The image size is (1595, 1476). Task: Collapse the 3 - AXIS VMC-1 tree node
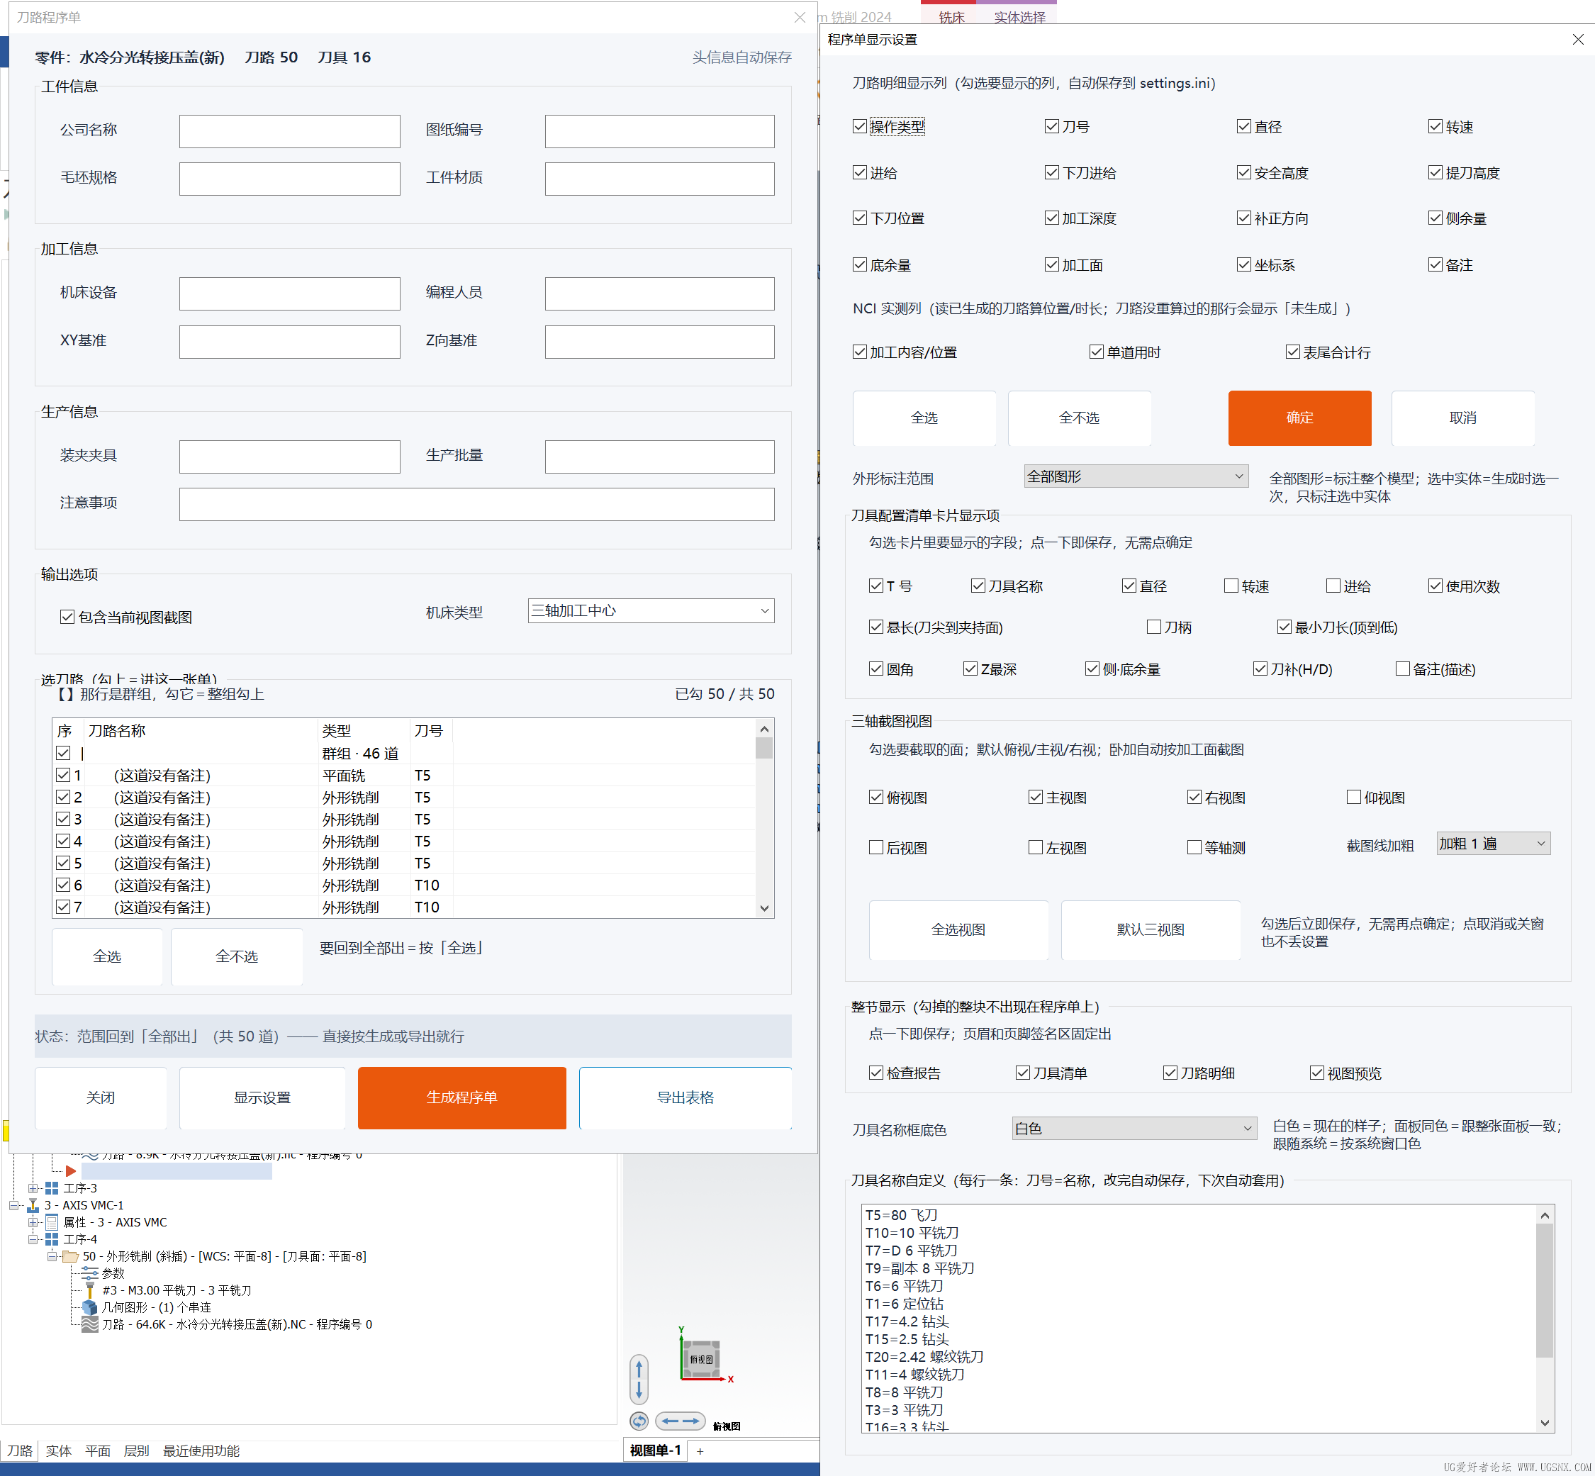pos(13,1205)
